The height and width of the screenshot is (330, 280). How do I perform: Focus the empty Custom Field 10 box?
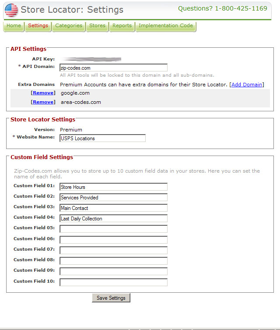[x=113, y=282]
